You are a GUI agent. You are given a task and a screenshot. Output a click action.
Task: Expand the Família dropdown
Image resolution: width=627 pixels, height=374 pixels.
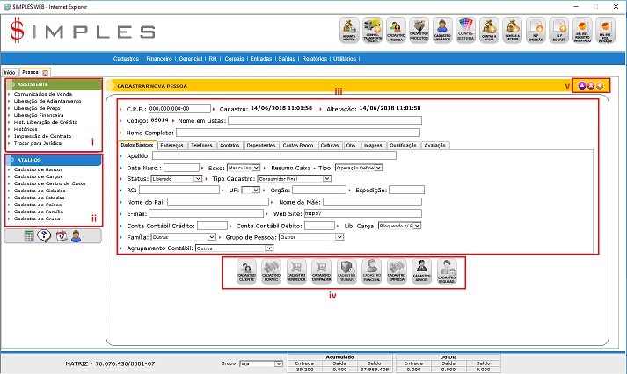(x=181, y=237)
